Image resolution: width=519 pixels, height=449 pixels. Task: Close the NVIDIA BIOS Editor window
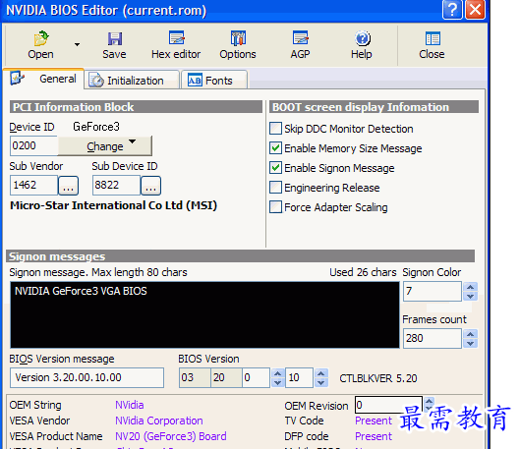476,9
